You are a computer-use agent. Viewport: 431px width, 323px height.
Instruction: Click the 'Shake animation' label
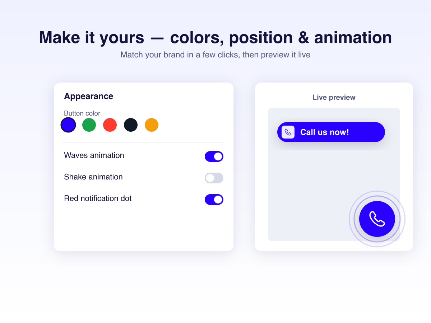tap(93, 177)
